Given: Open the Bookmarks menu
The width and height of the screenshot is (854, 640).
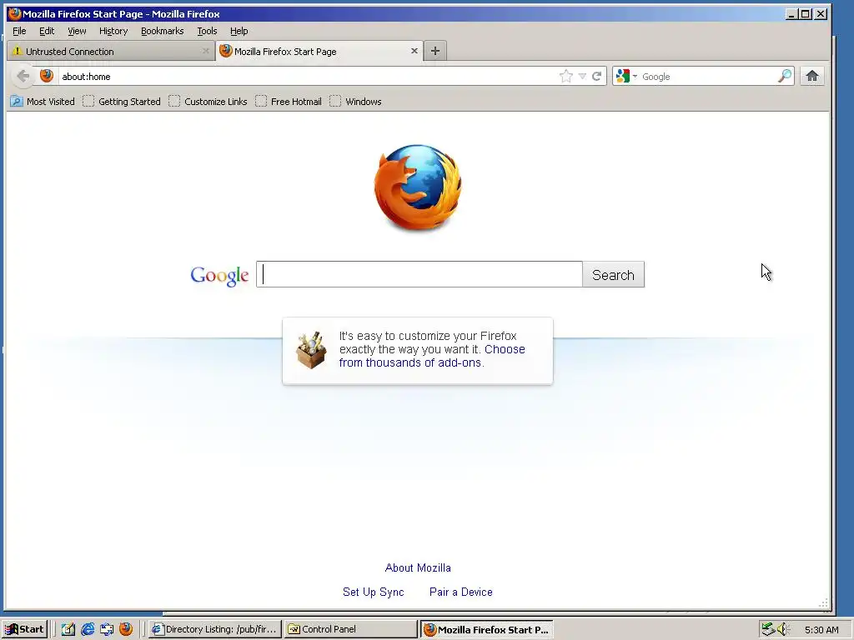Looking at the screenshot, I should click(163, 31).
